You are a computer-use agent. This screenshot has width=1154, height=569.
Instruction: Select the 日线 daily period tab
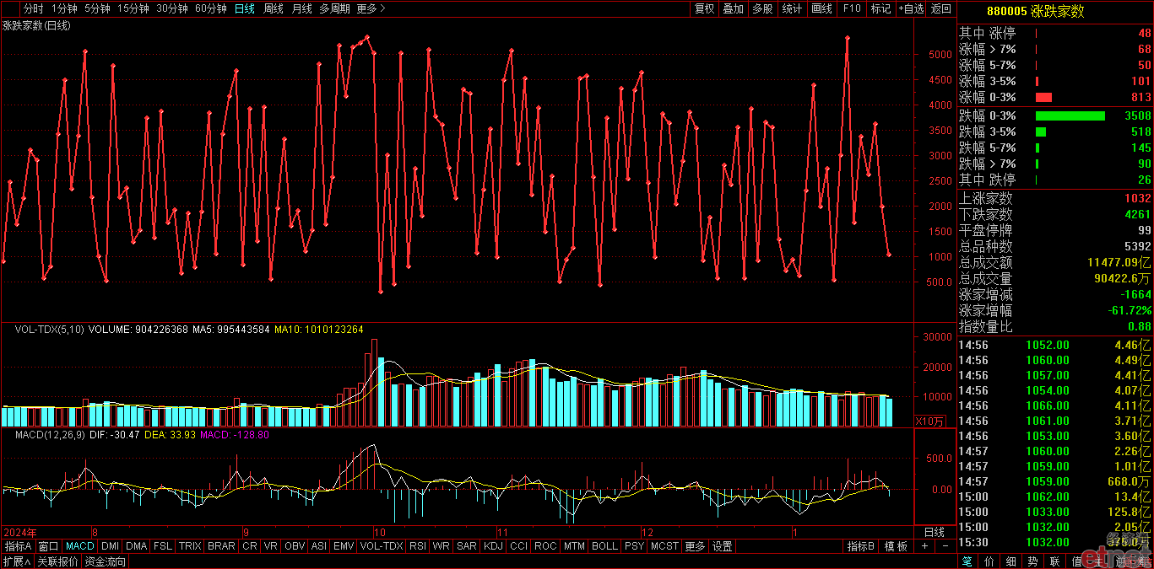tap(245, 8)
